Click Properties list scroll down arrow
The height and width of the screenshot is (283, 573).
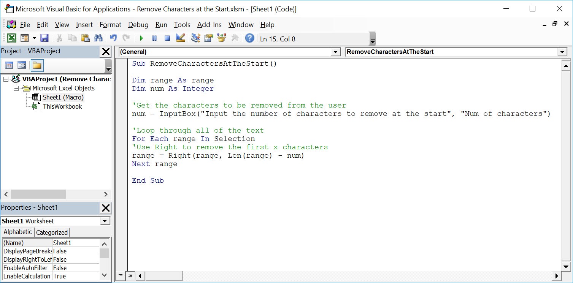[x=105, y=275]
